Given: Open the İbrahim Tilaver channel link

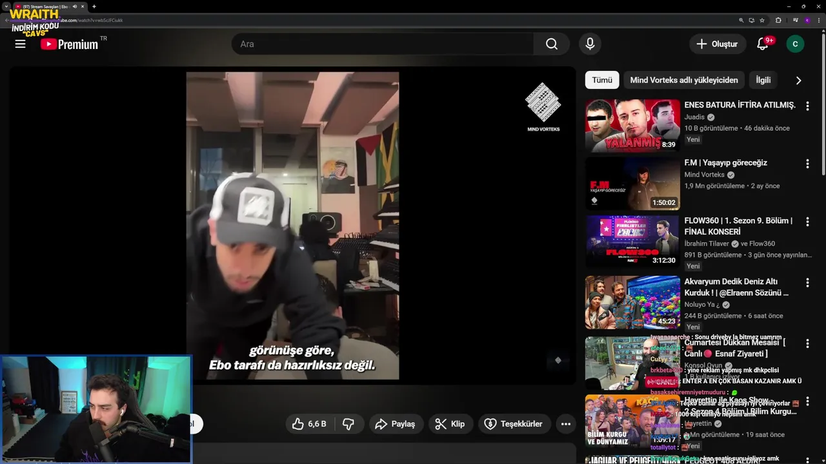Looking at the screenshot, I should tap(707, 244).
